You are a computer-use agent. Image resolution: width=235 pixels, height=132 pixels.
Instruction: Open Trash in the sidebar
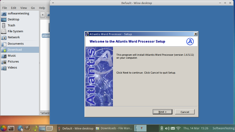click(20, 26)
